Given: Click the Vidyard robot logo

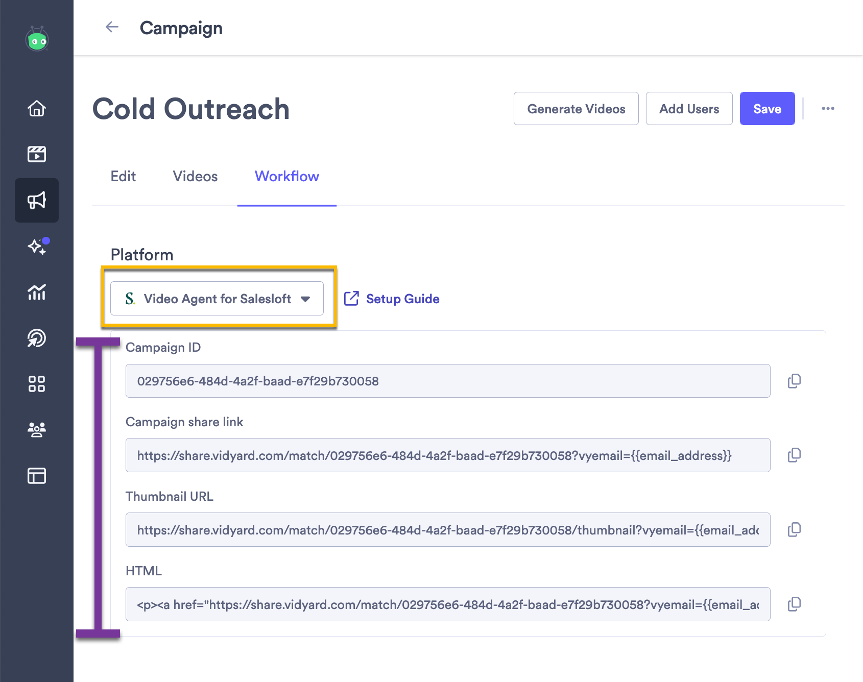Looking at the screenshot, I should tap(36, 39).
